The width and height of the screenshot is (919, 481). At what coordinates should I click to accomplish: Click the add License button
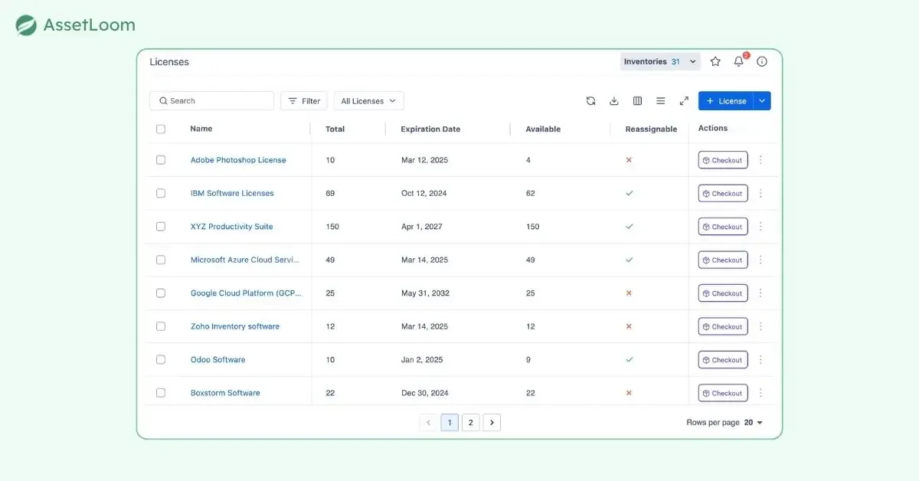point(726,101)
